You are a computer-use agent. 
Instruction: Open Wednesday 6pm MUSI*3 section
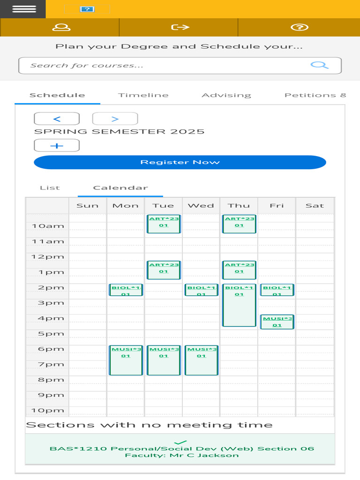202,360
